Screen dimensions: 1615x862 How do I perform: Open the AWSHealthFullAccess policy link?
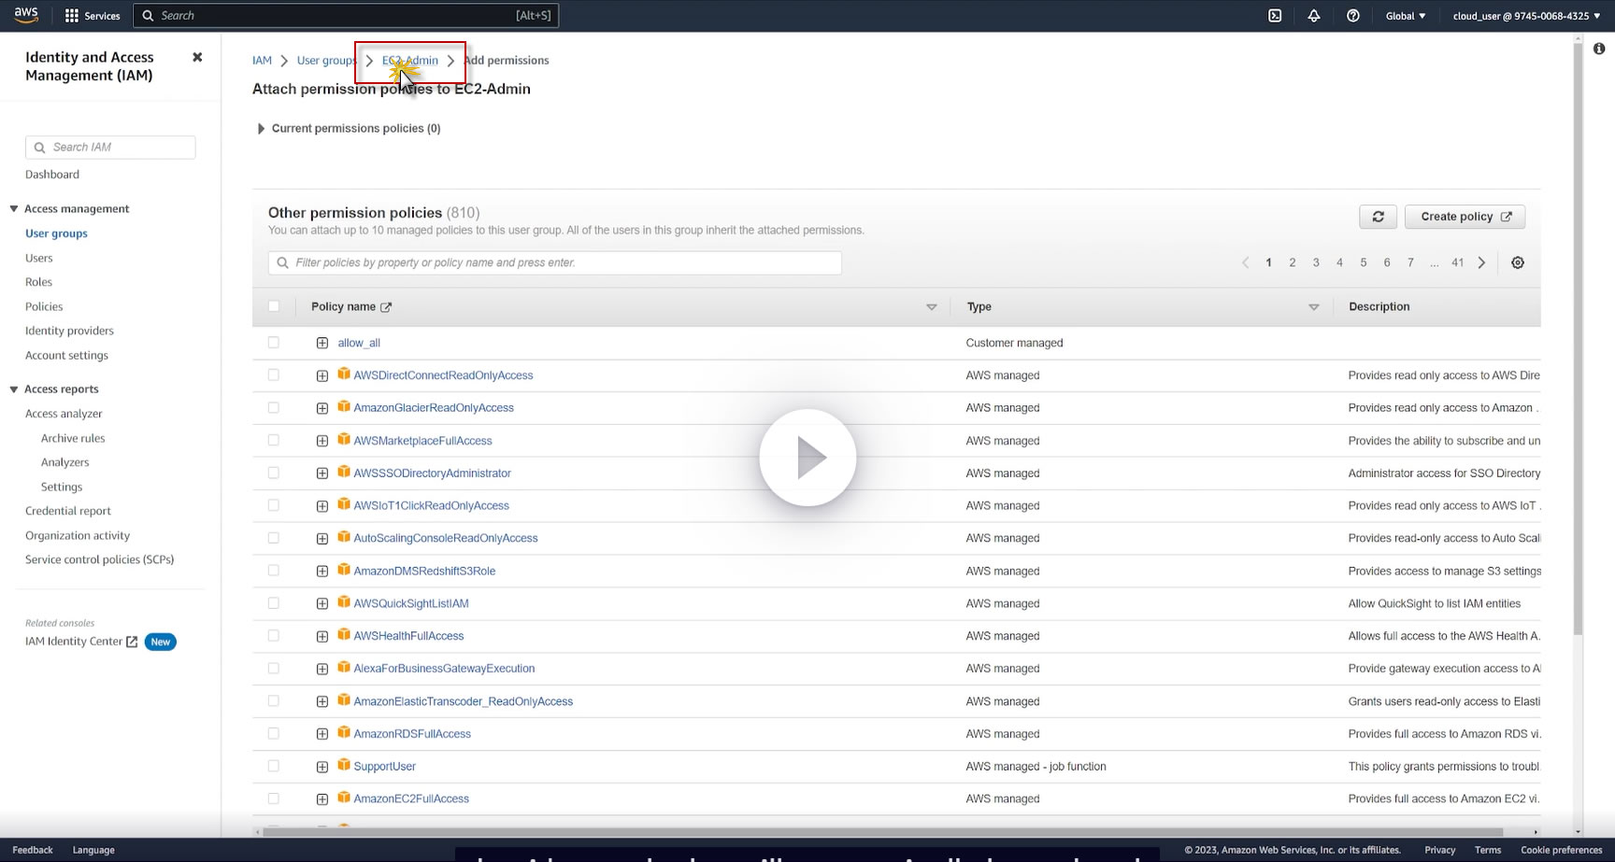pos(408,636)
